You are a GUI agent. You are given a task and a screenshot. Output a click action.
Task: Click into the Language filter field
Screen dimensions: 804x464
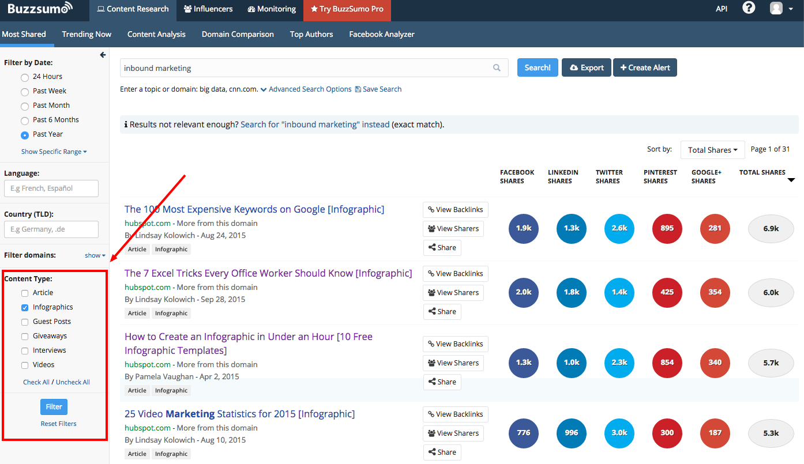51,188
